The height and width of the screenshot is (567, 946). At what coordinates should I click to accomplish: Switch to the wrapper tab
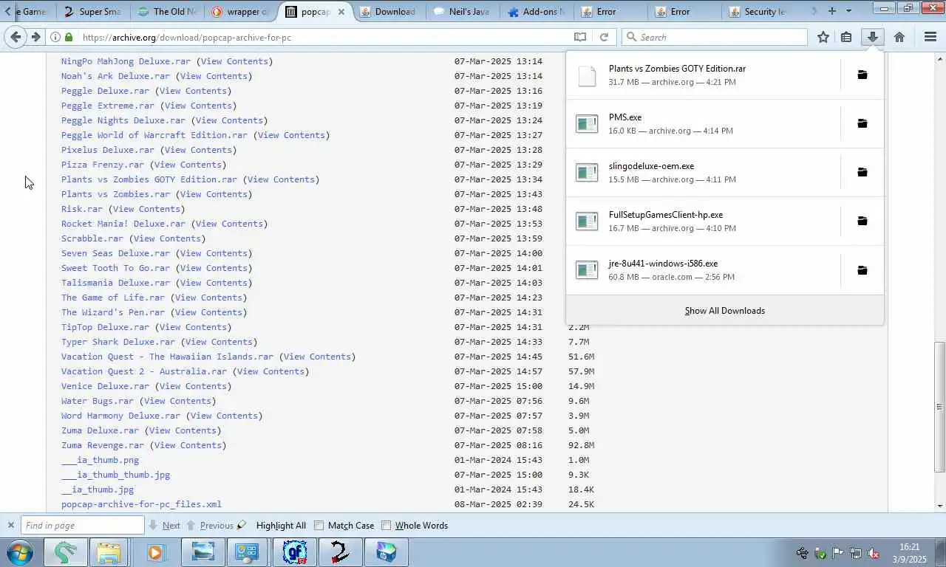click(x=240, y=11)
